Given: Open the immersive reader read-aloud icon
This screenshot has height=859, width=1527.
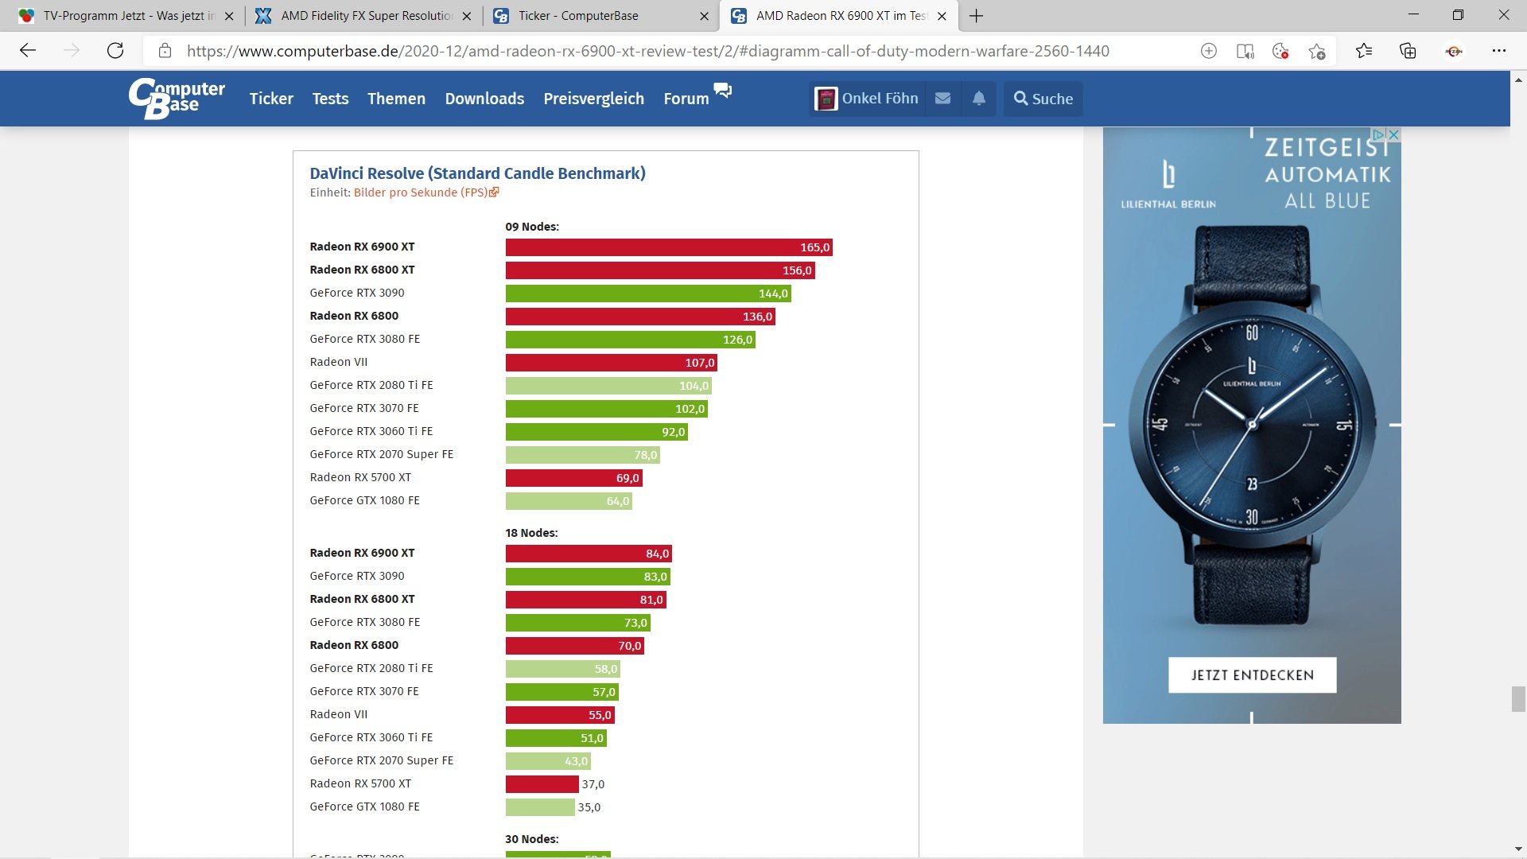Looking at the screenshot, I should pyautogui.click(x=1245, y=51).
